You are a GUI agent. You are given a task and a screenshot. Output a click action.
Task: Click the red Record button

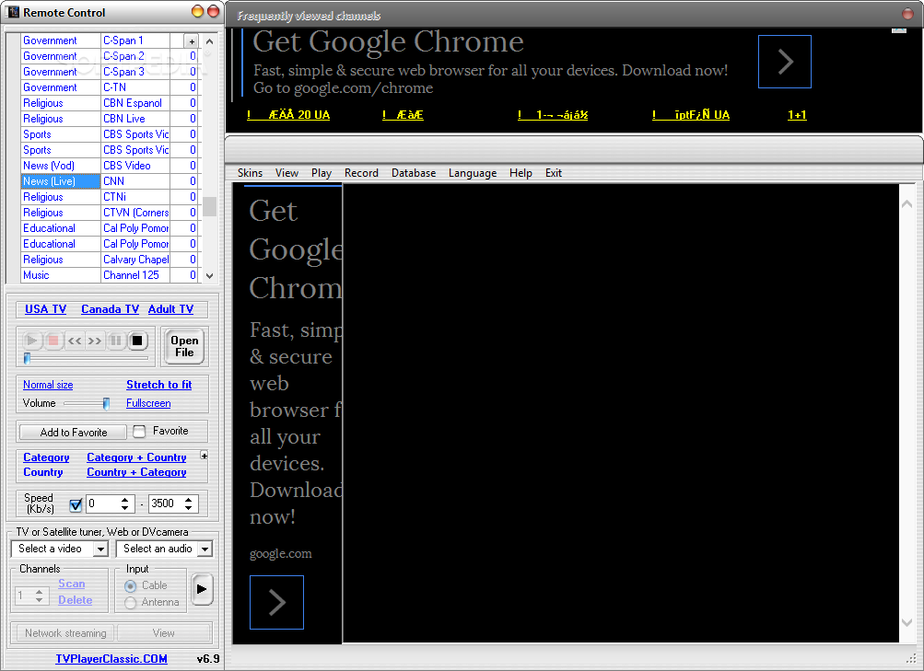tap(53, 341)
